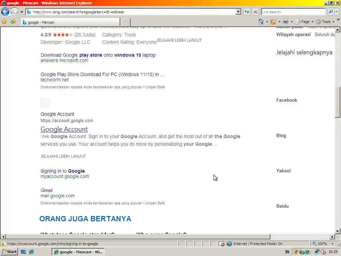
Task: Click the Home toolbar icon
Action: (261, 22)
